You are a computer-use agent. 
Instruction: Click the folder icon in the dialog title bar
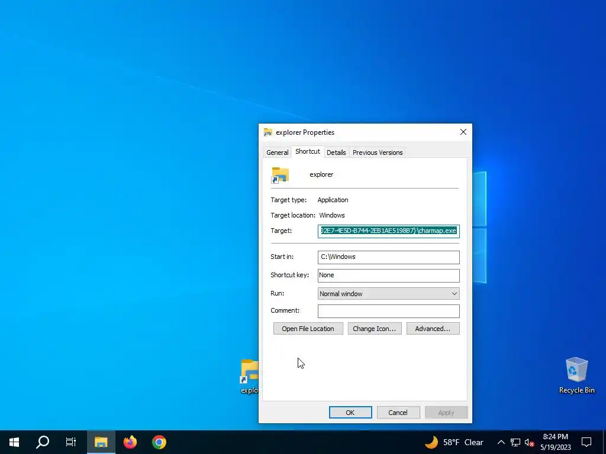click(x=268, y=132)
